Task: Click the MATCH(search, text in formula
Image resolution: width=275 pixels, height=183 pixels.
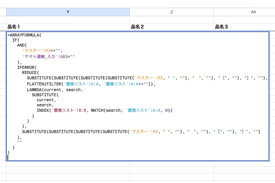Action: pyautogui.click(x=106, y=110)
